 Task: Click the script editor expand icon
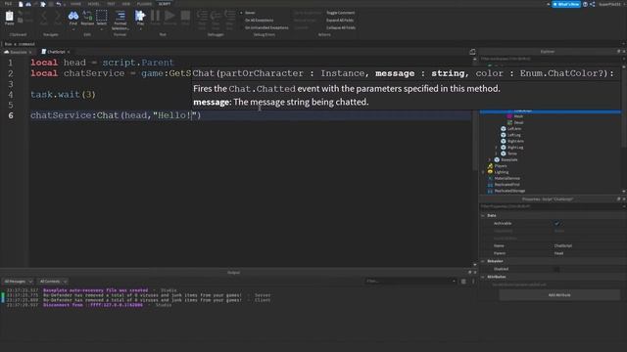click(472, 52)
